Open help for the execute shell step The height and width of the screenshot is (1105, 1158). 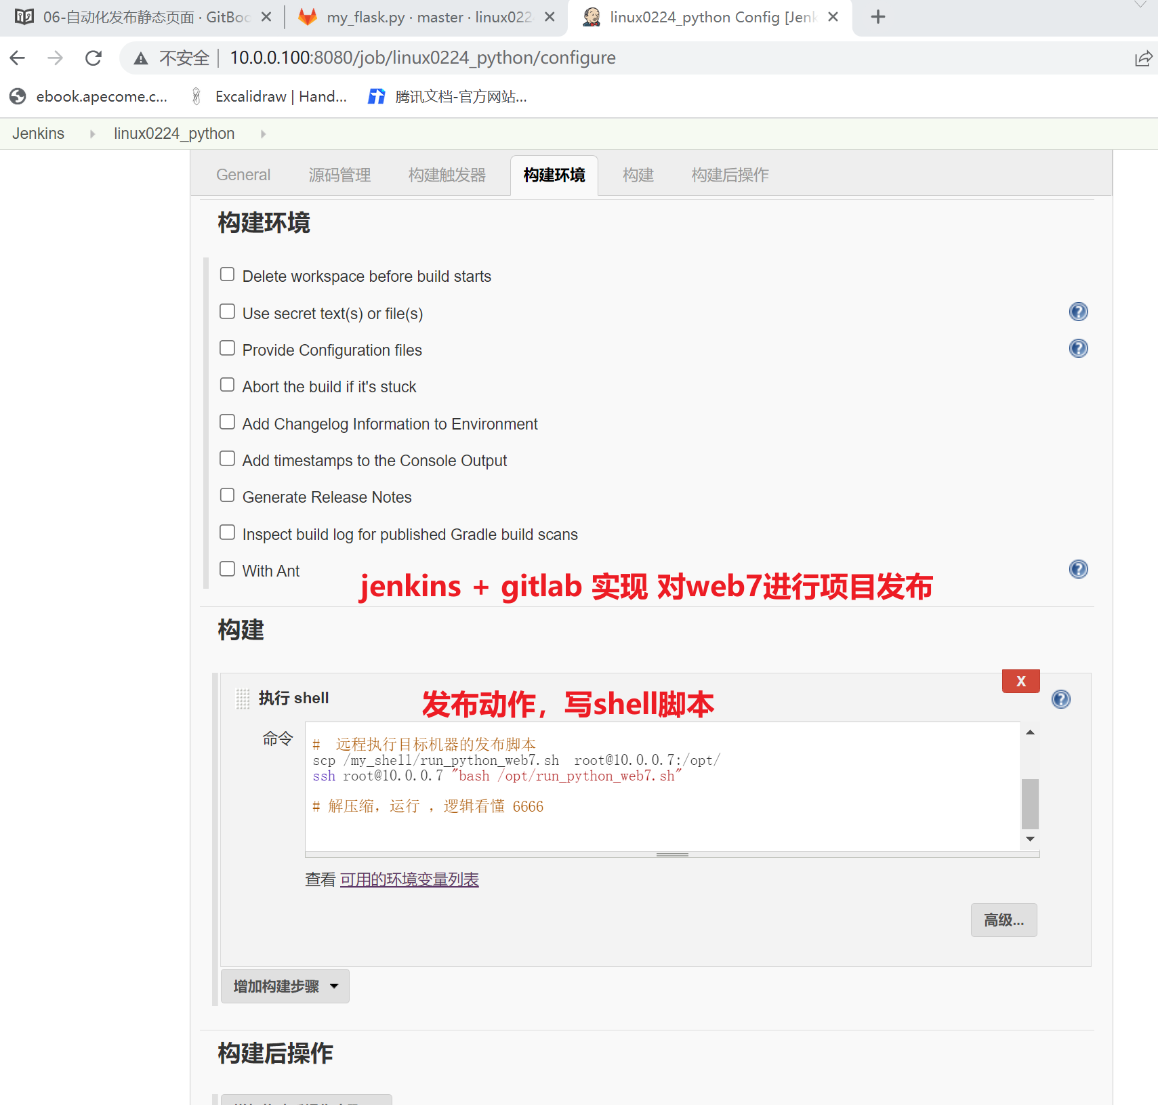click(x=1060, y=699)
